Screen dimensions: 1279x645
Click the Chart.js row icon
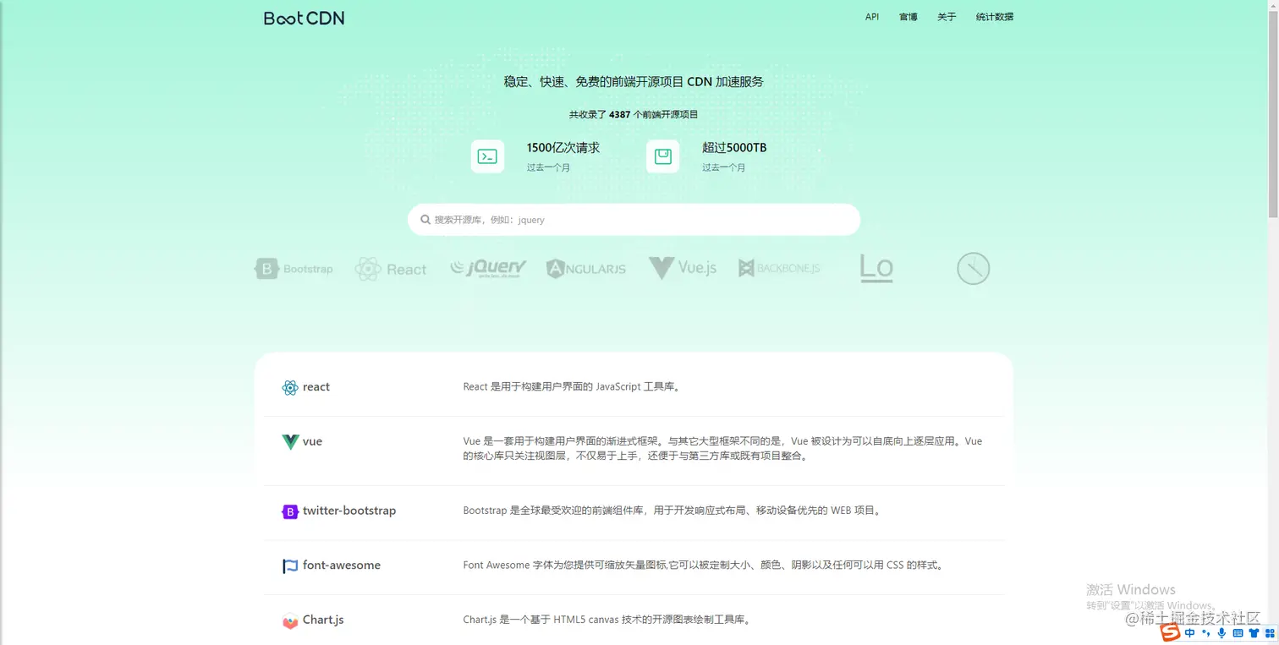click(290, 620)
